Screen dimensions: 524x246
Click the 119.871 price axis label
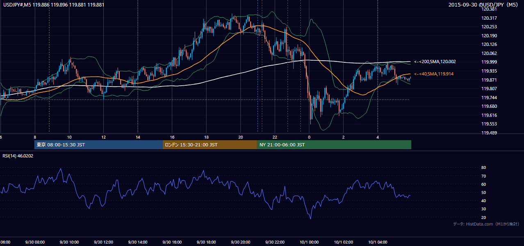pos(490,80)
